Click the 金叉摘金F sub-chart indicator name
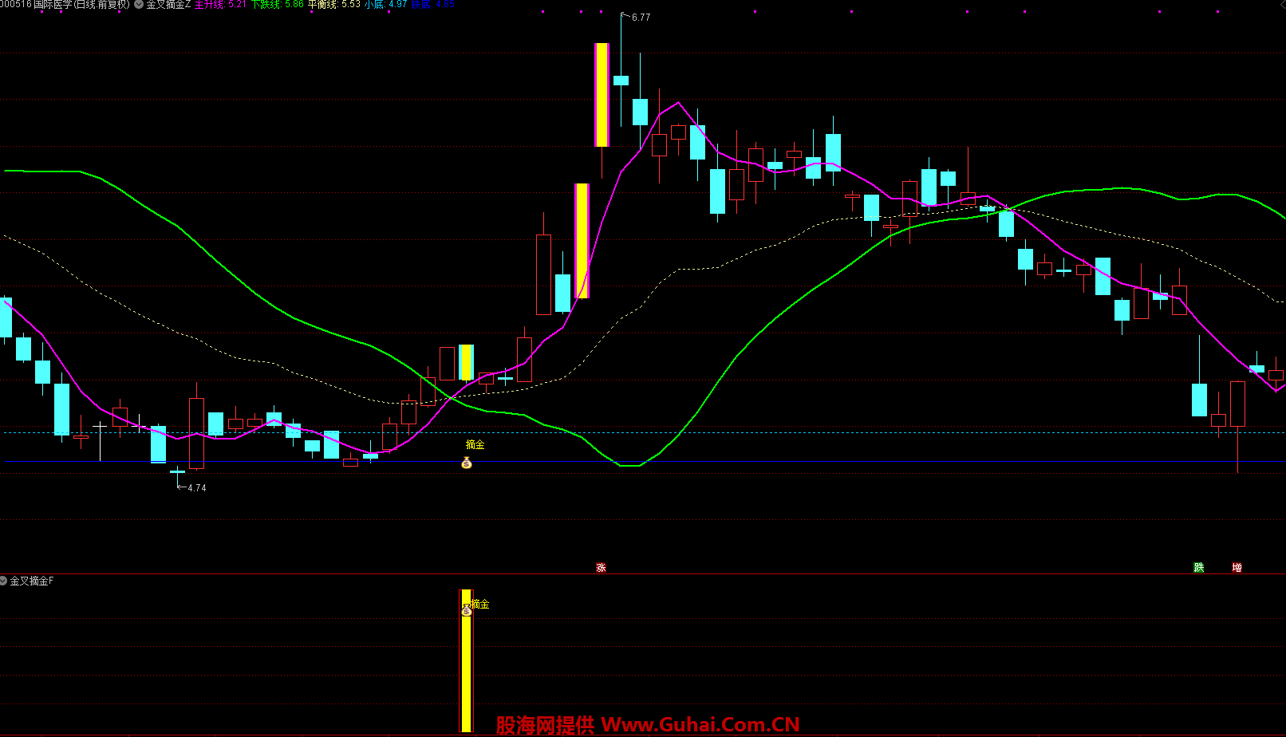This screenshot has width=1286, height=737. tap(32, 581)
